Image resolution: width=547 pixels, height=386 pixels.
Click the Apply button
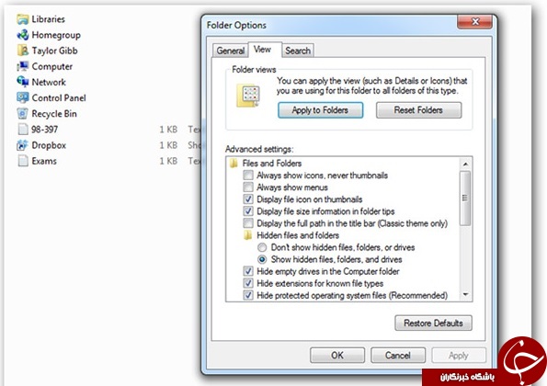(459, 356)
